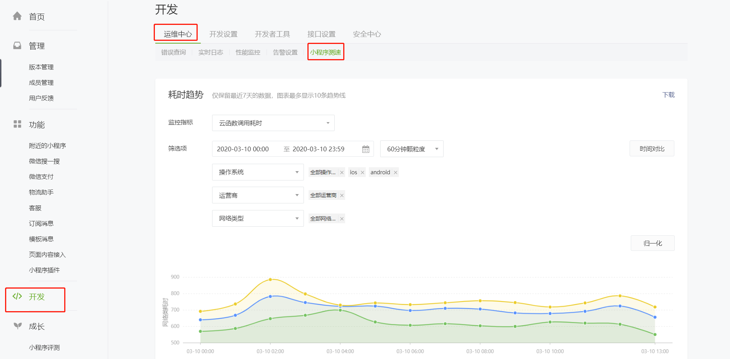Switch to the 接口设置 tab

(321, 34)
